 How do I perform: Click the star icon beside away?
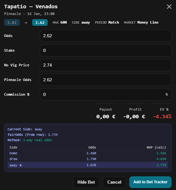point(21,165)
